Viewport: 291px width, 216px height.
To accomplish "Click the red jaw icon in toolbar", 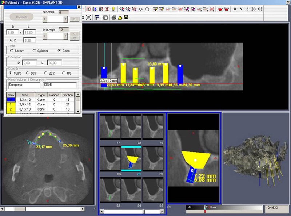I will pyautogui.click(x=219, y=9).
